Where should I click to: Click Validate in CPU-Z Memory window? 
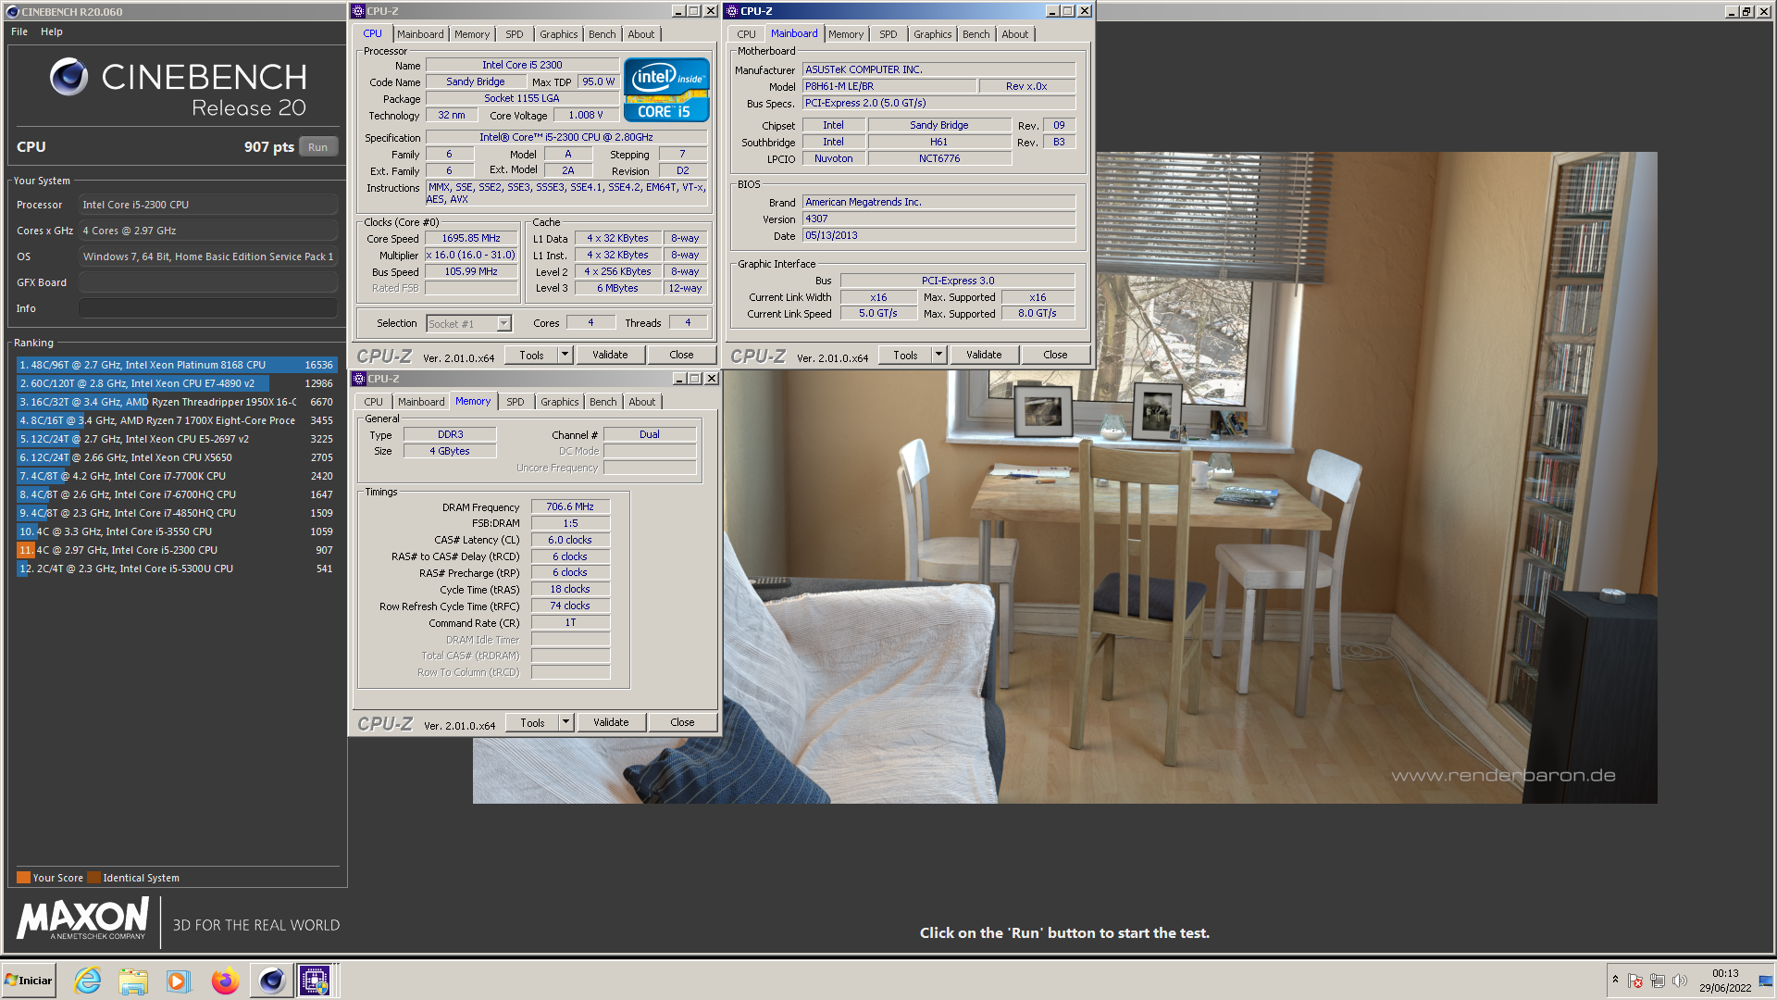click(x=611, y=722)
